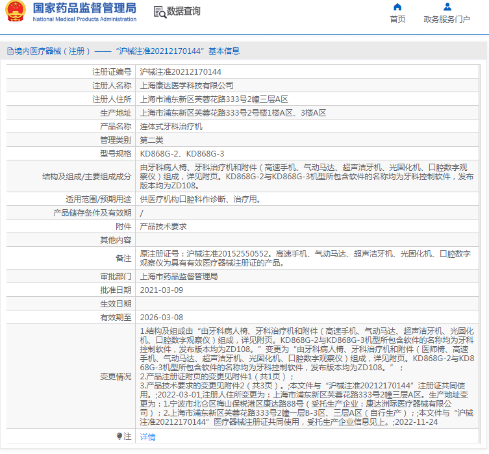The height and width of the screenshot is (454, 489).
Task: Select the 变更情况 change history paragraph
Action: point(307,376)
